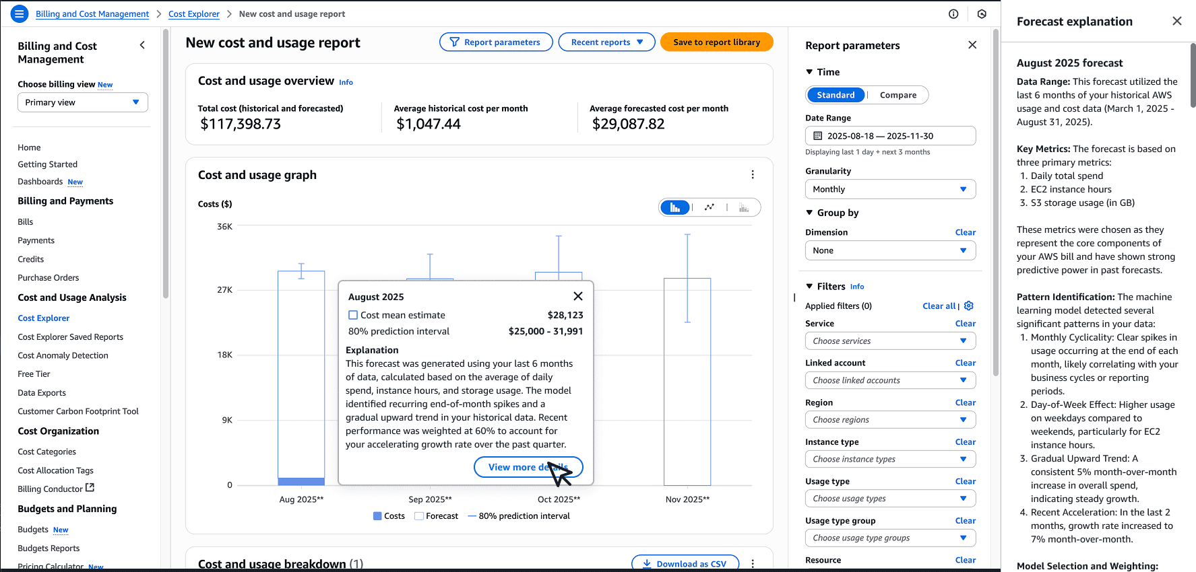1196x572 pixels.
Task: Clear the Service filter
Action: click(966, 323)
